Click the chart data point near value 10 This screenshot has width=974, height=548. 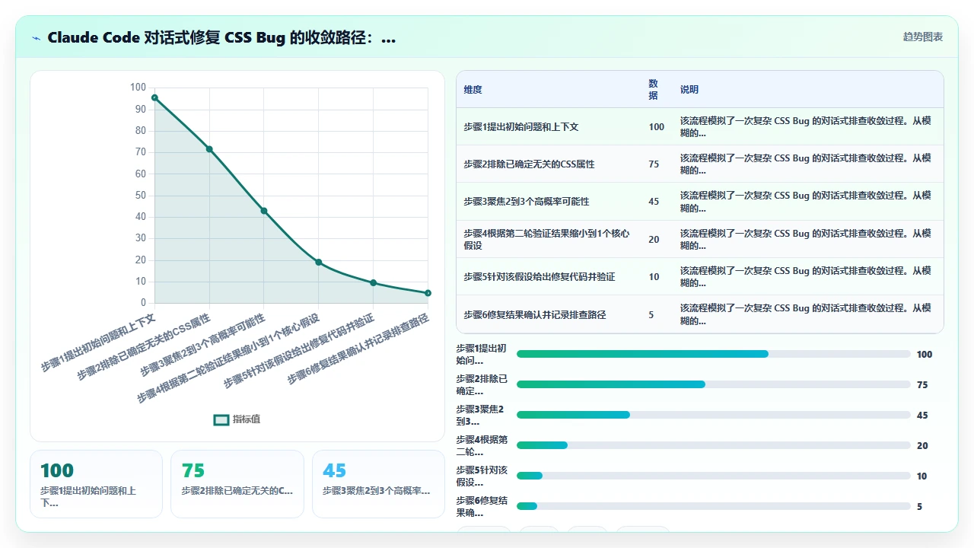point(373,282)
